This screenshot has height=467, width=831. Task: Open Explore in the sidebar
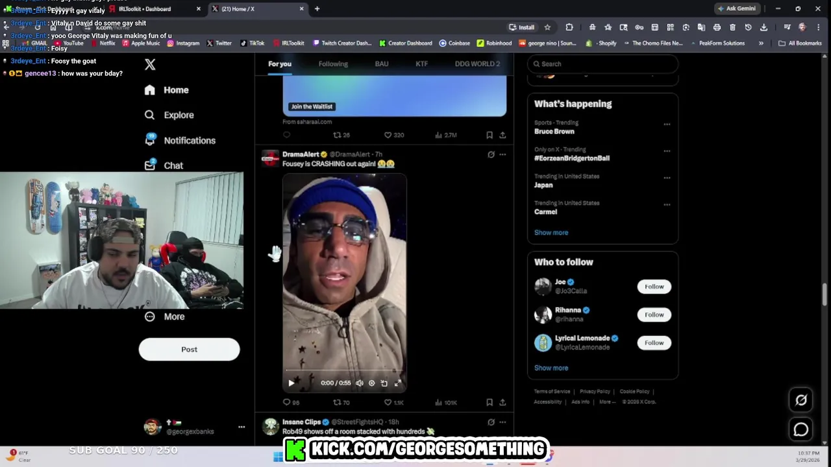point(169,115)
